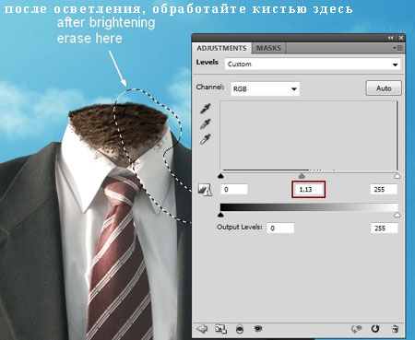The width and height of the screenshot is (415, 340).
Task: Click the input highlight field 255
Action: click(384, 189)
